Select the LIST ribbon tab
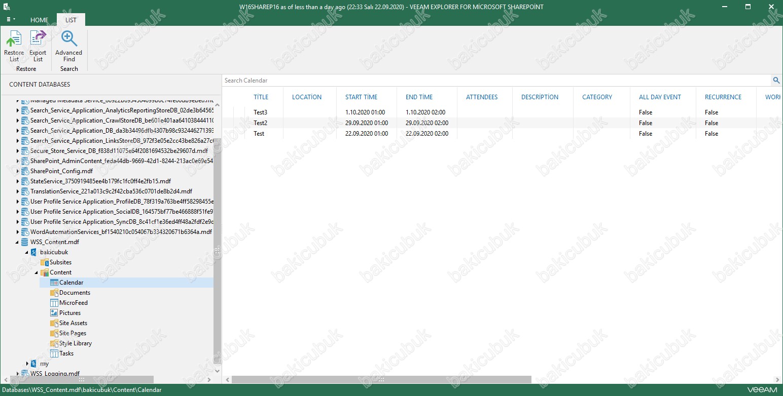 [x=71, y=20]
